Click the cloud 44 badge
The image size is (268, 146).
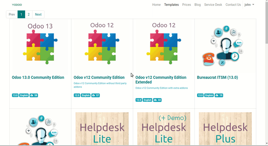pos(157,100)
